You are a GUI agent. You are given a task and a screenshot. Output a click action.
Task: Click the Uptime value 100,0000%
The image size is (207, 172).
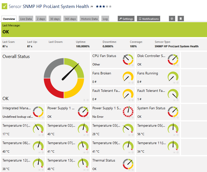83,46
